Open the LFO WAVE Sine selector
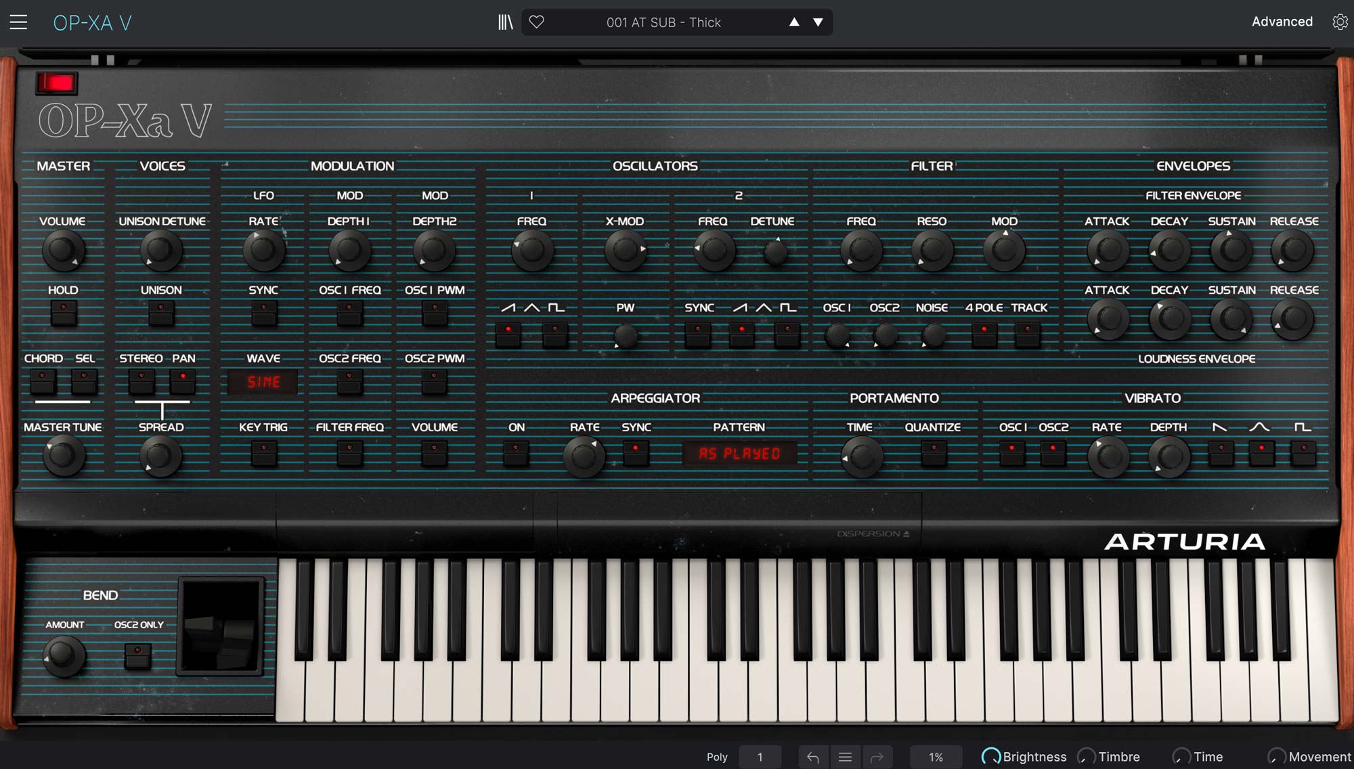1354x769 pixels. [x=263, y=382]
